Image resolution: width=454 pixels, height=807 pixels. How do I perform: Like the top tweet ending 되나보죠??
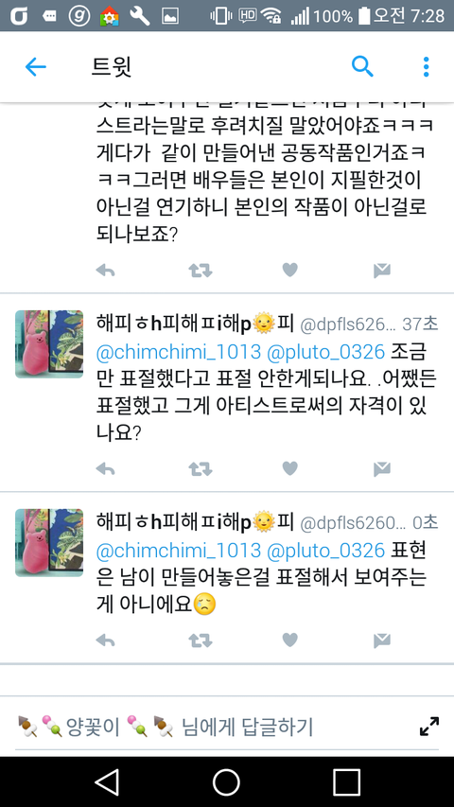click(290, 270)
